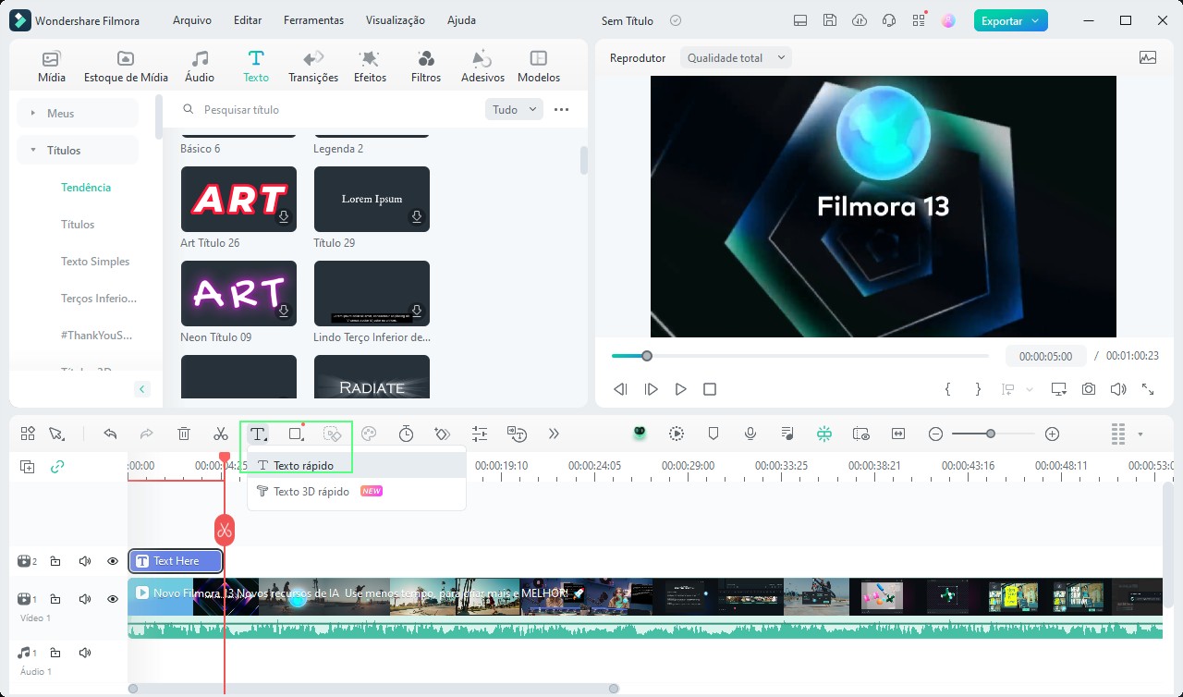Collapse the sidebar with chevron button
Image resolution: width=1183 pixels, height=697 pixels.
coord(142,389)
